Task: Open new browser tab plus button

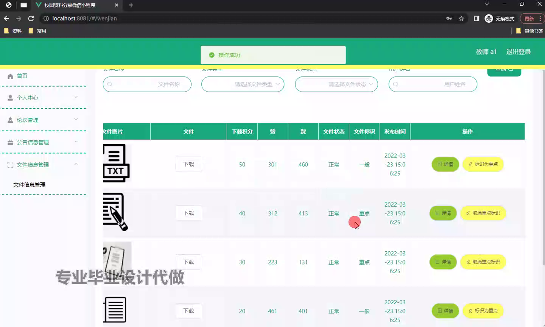Action: click(131, 5)
